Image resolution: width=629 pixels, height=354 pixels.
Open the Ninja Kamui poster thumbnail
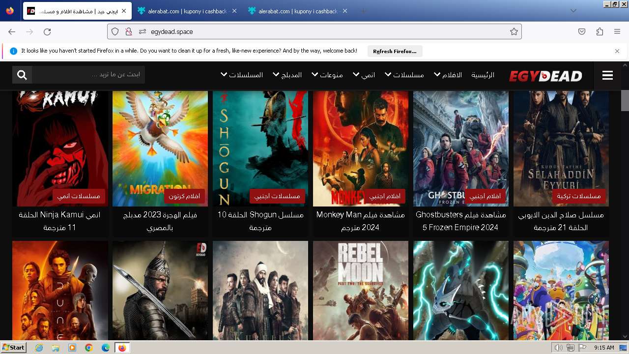pos(60,148)
